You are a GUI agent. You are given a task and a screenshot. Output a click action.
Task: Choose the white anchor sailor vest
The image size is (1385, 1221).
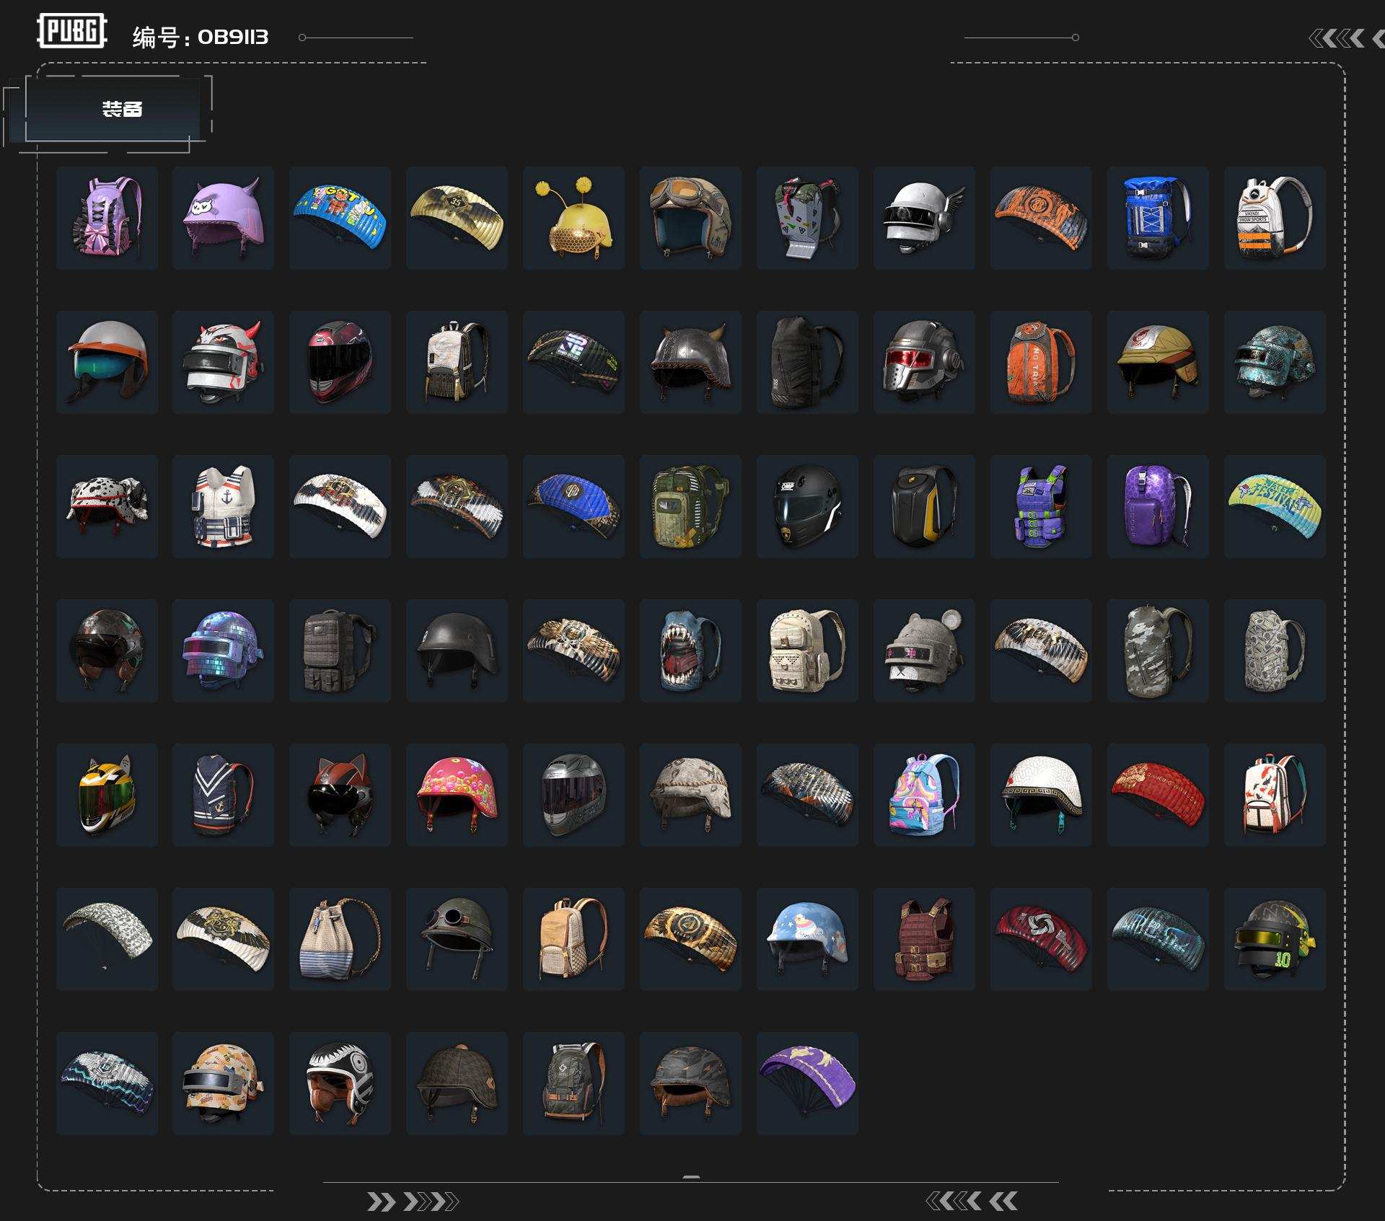(x=223, y=506)
